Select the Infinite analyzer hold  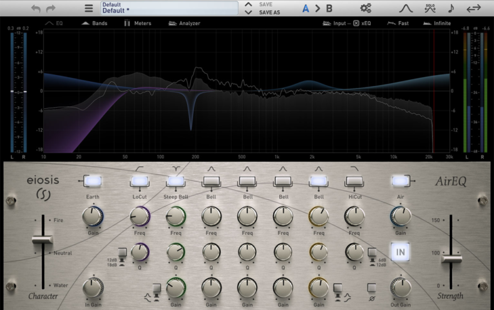pyautogui.click(x=436, y=23)
